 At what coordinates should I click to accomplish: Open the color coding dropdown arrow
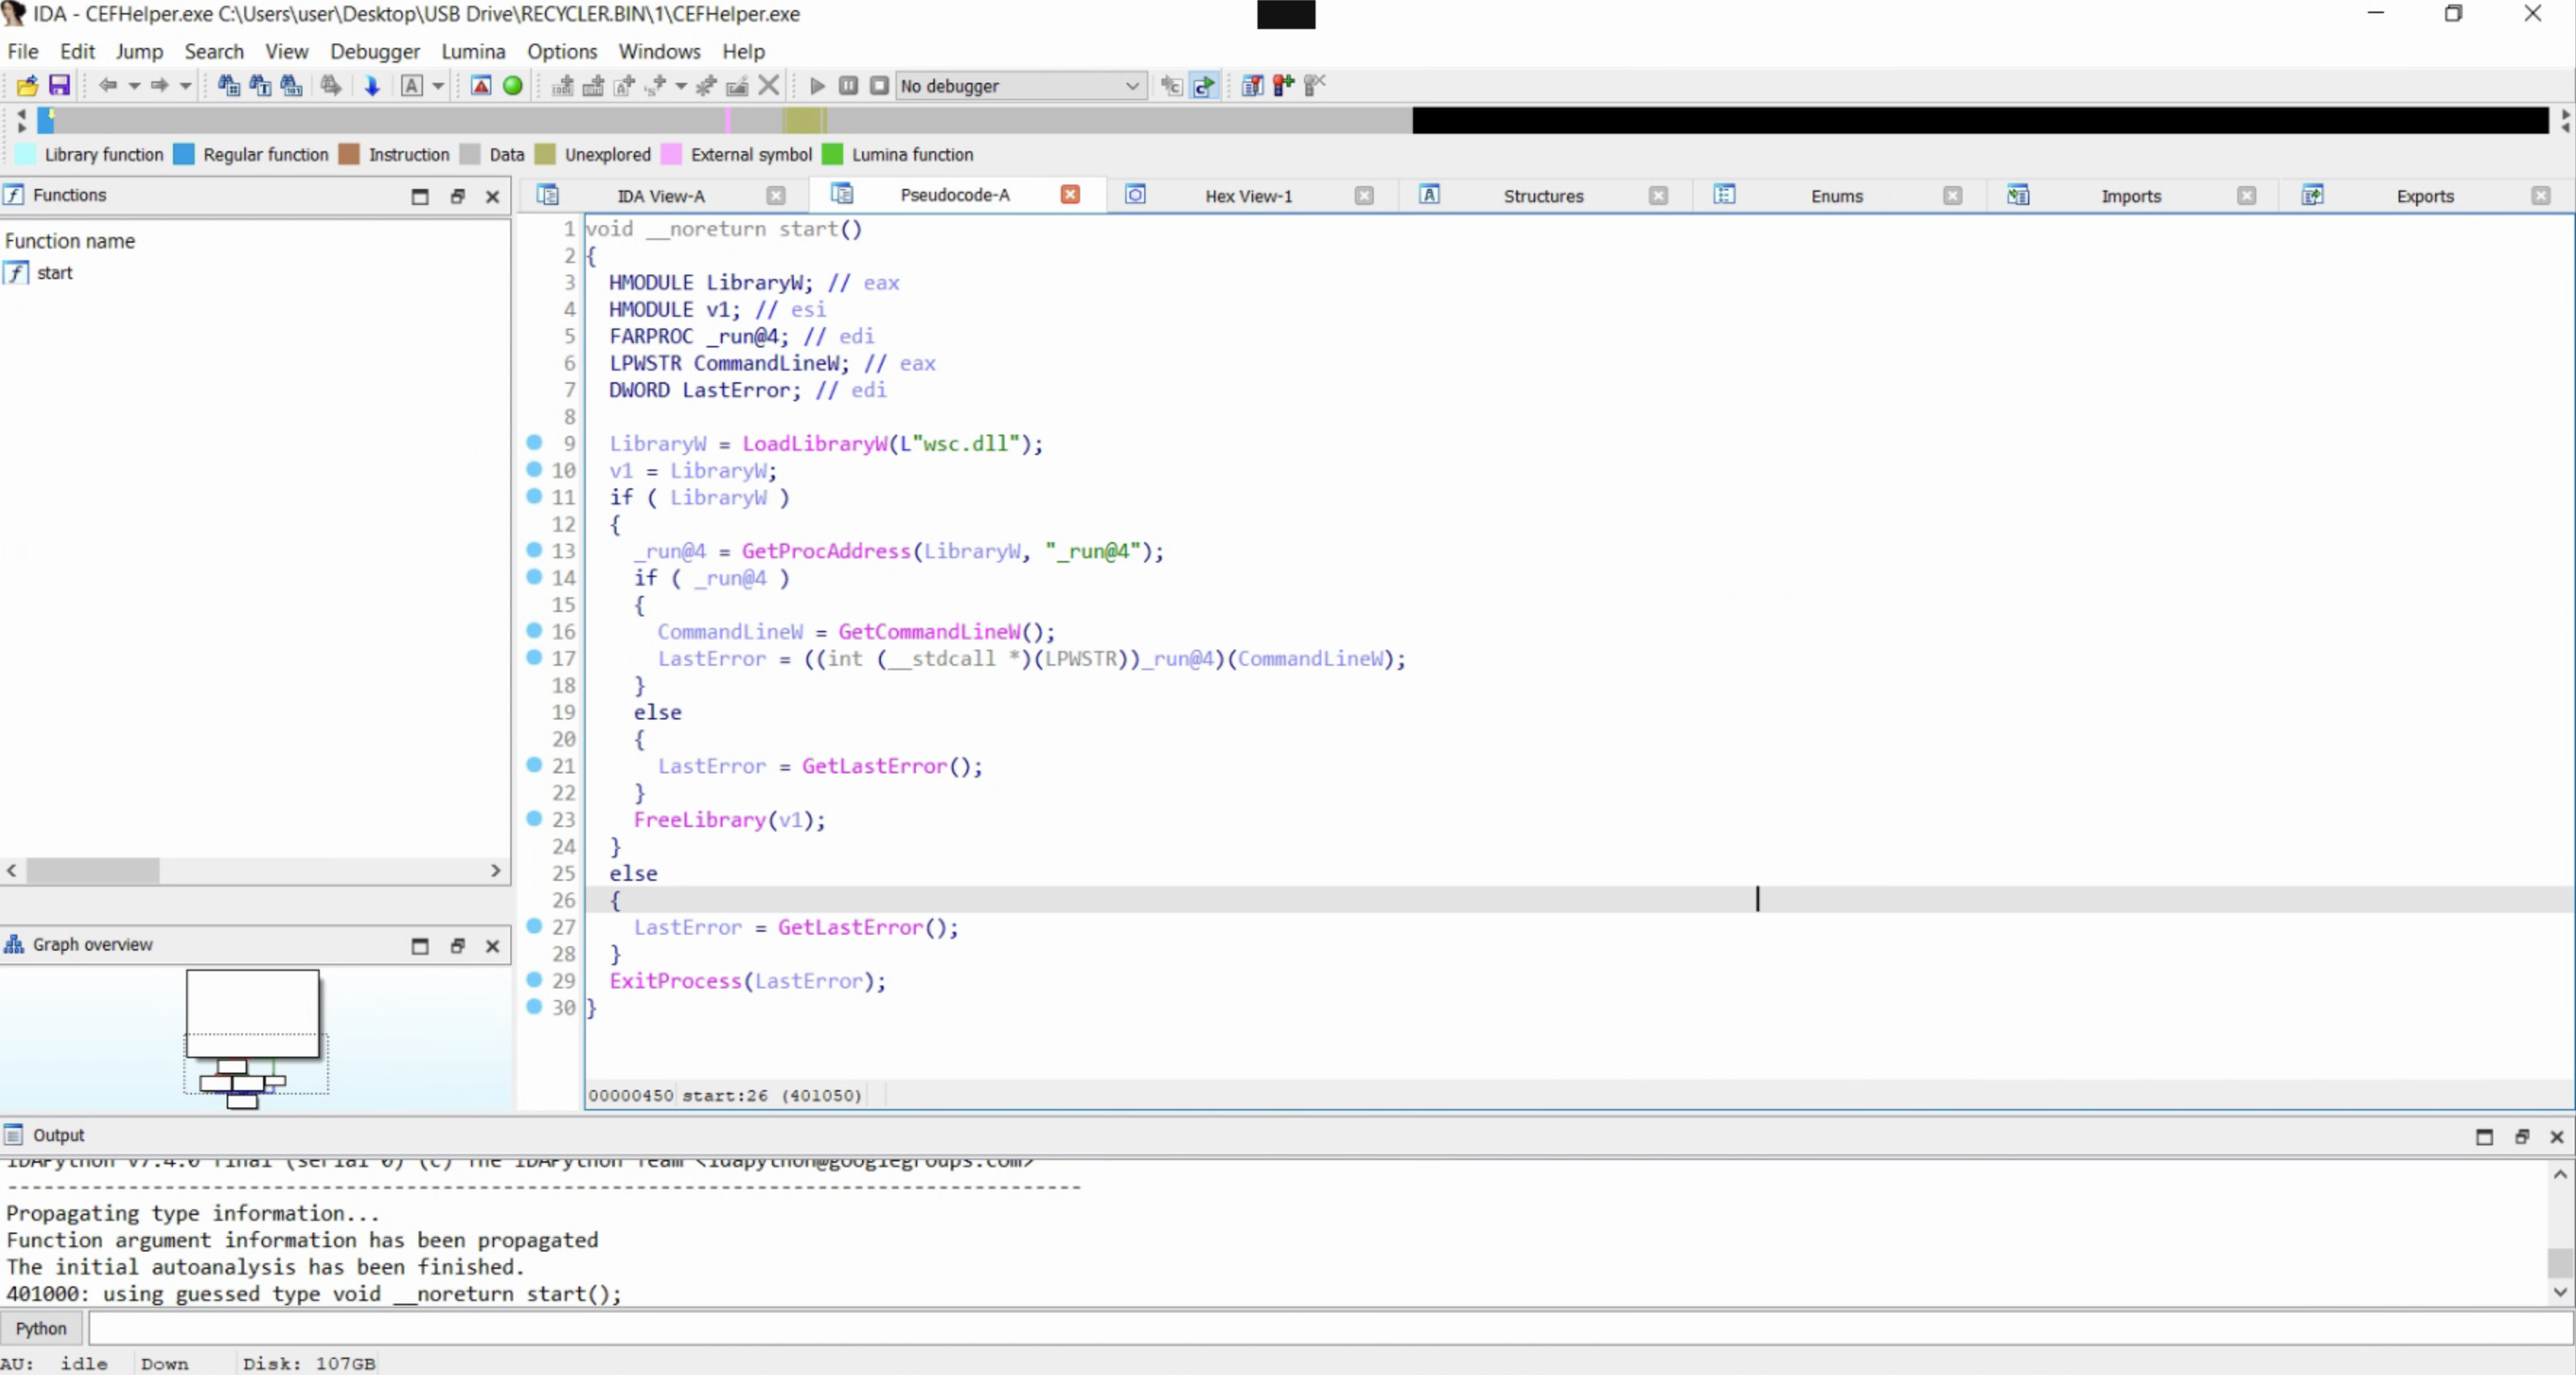437,86
